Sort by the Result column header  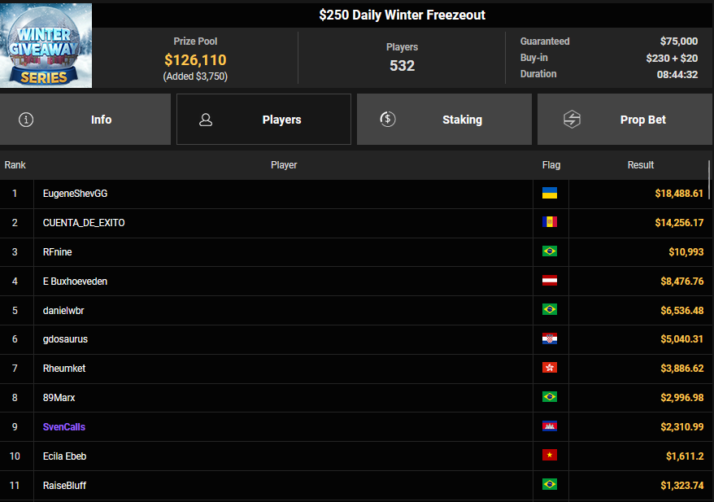(x=641, y=165)
